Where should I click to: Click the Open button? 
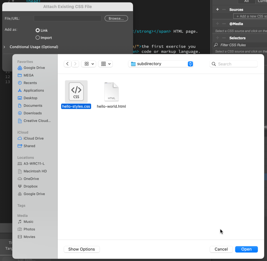246,249
